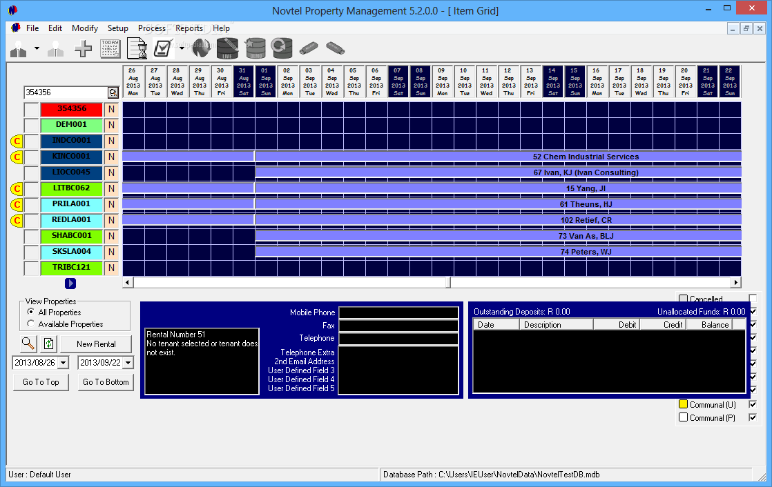Image resolution: width=772 pixels, height=487 pixels.
Task: Click the Mobile Phone input field
Action: coord(399,312)
